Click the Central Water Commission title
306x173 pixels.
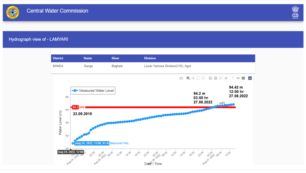pyautogui.click(x=57, y=11)
